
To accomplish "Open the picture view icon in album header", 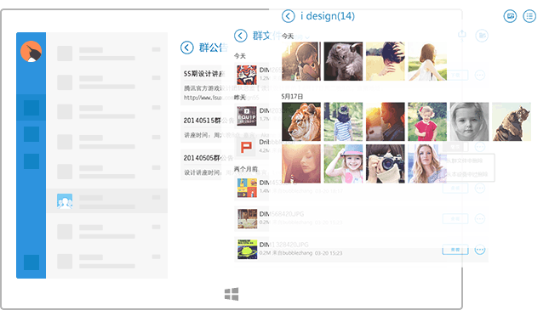I will click(x=510, y=16).
